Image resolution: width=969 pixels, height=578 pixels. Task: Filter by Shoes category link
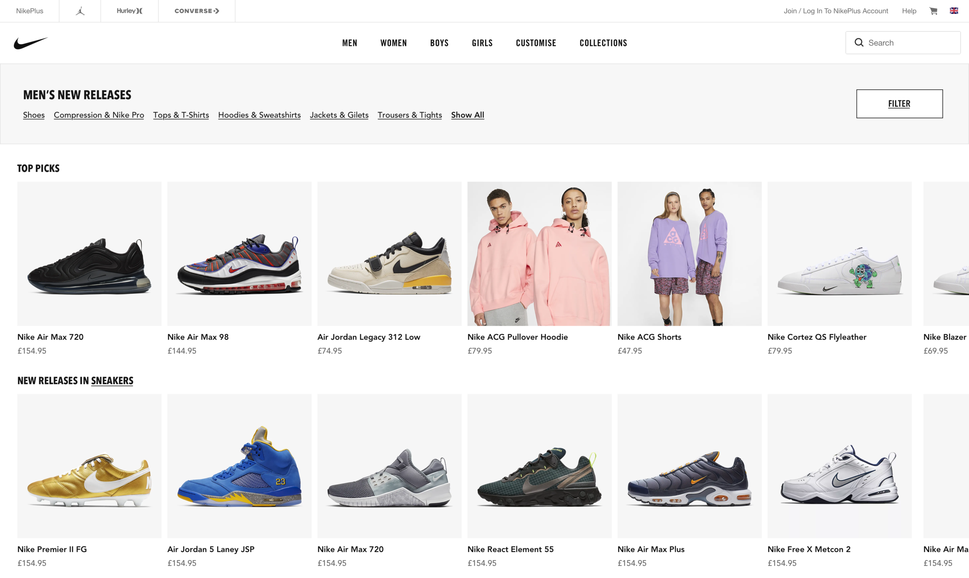pos(34,115)
